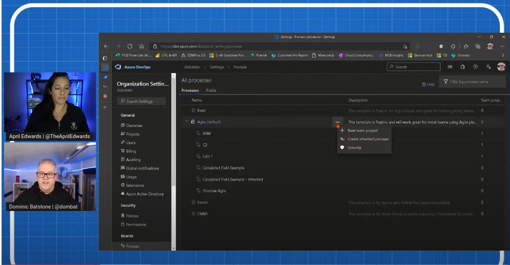Image resolution: width=510 pixels, height=265 pixels.
Task: Open the MeasureUp bookmark
Action: pyautogui.click(x=324, y=56)
